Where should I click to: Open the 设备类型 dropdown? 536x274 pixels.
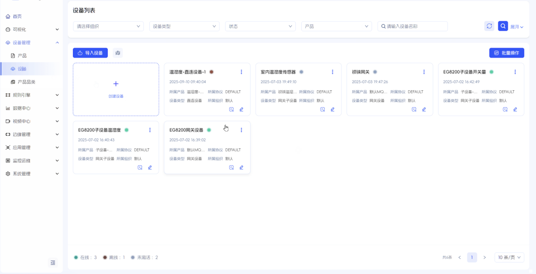tap(184, 26)
